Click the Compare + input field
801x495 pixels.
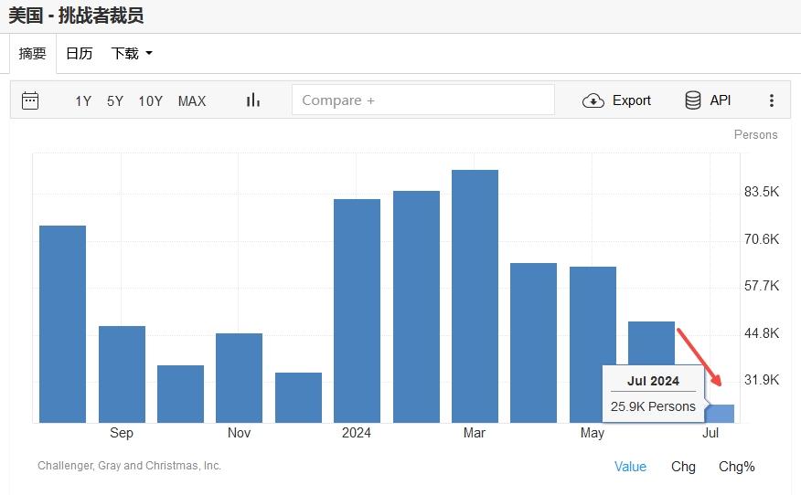(422, 100)
